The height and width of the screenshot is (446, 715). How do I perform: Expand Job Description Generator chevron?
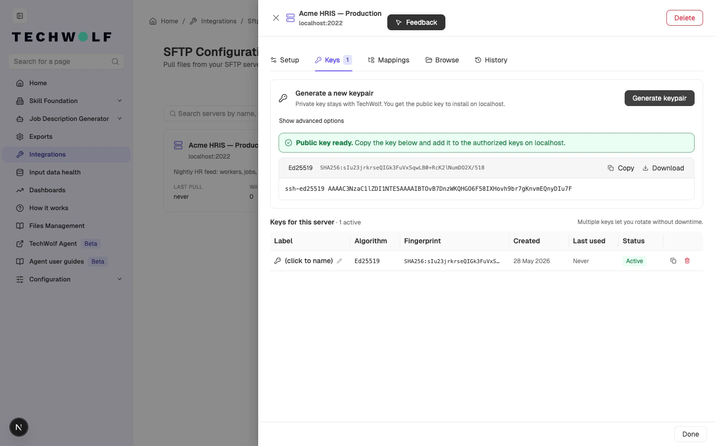(x=120, y=119)
